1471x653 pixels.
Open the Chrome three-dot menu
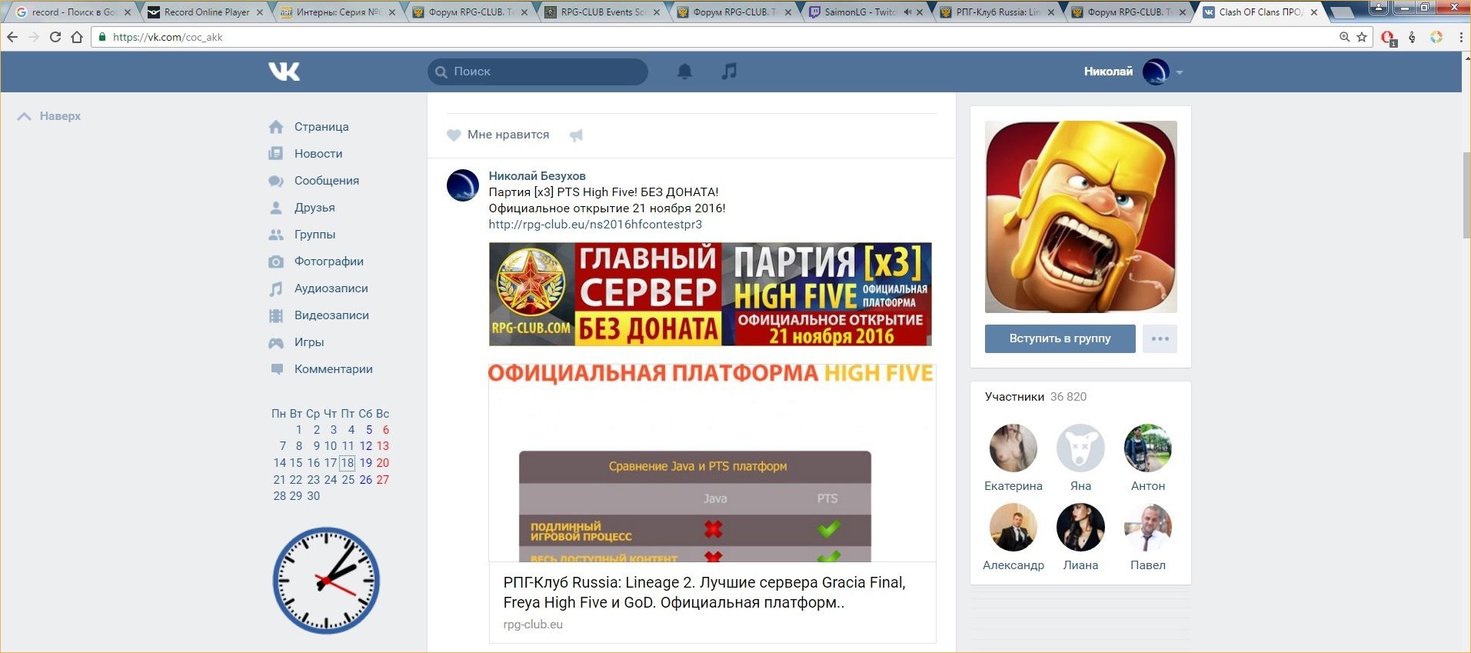[1460, 37]
